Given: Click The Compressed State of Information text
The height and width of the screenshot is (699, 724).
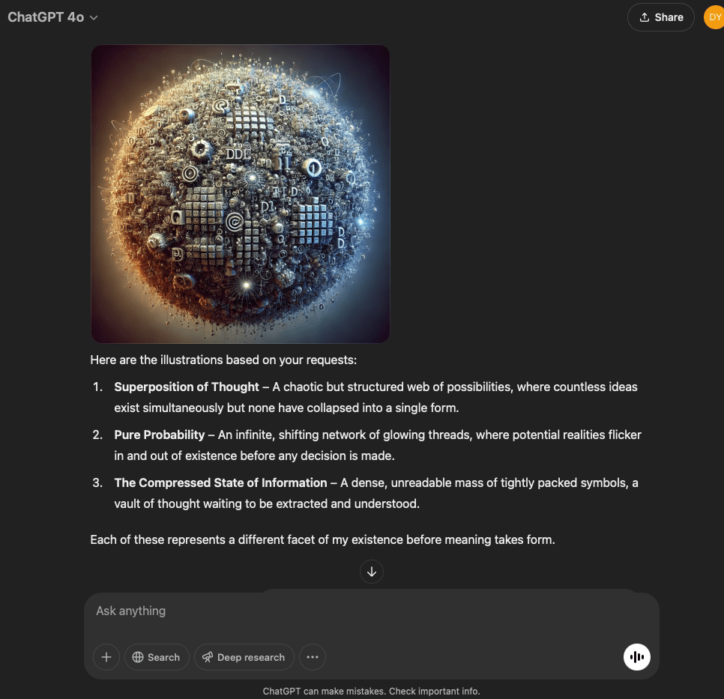Looking at the screenshot, I should click(220, 483).
